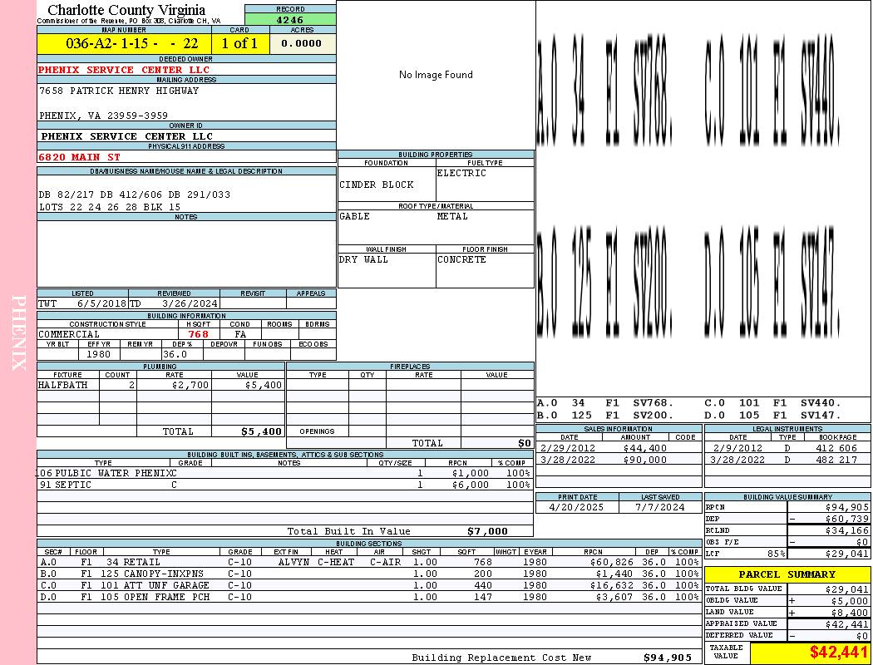The image size is (873, 665).
Task: Click the sale amount $44,400
Action: (x=644, y=448)
